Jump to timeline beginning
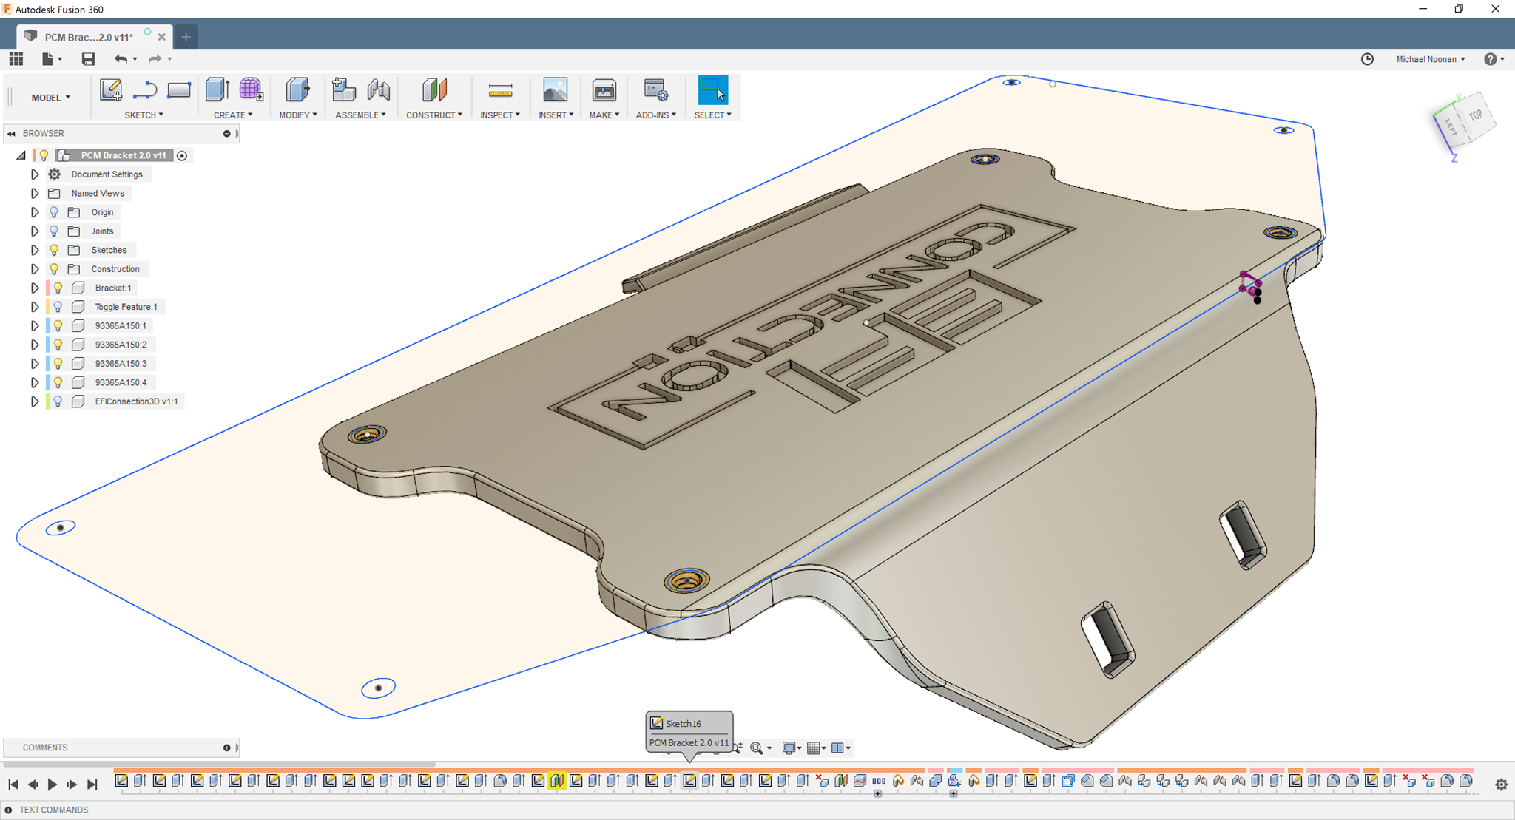This screenshot has height=820, width=1515. [13, 785]
